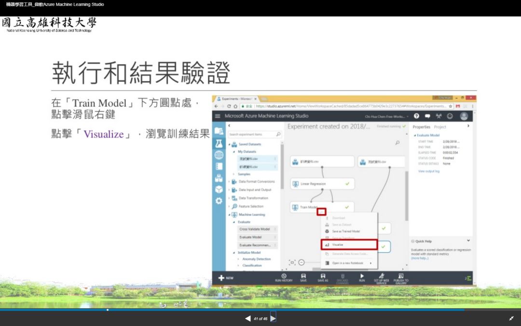The height and width of the screenshot is (326, 521).
Task: Click the smiley face icon in the header
Action: pyautogui.click(x=450, y=116)
